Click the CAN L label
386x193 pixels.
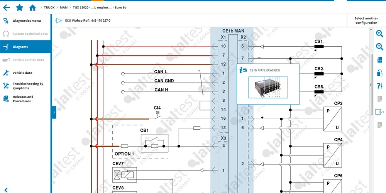pos(161,72)
